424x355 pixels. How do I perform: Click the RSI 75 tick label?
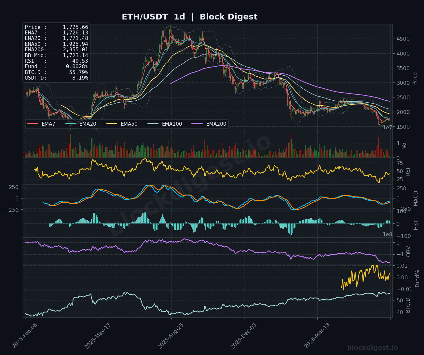pyautogui.click(x=400, y=163)
